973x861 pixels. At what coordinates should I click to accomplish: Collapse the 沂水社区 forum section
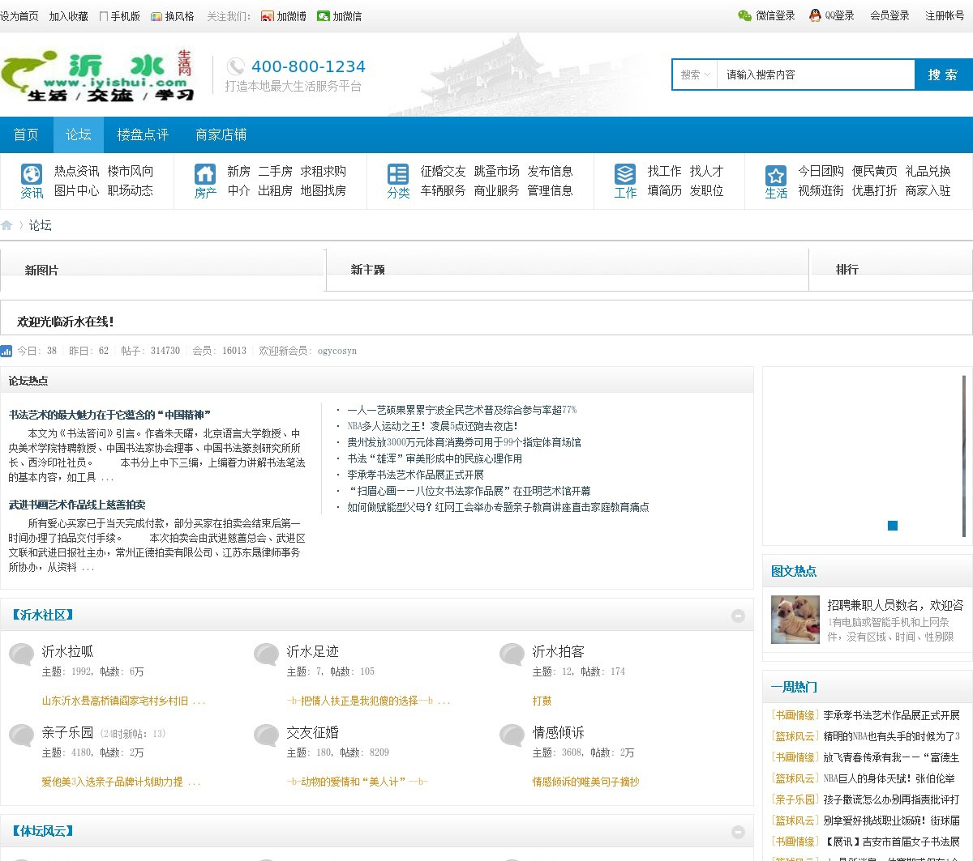[x=738, y=616]
